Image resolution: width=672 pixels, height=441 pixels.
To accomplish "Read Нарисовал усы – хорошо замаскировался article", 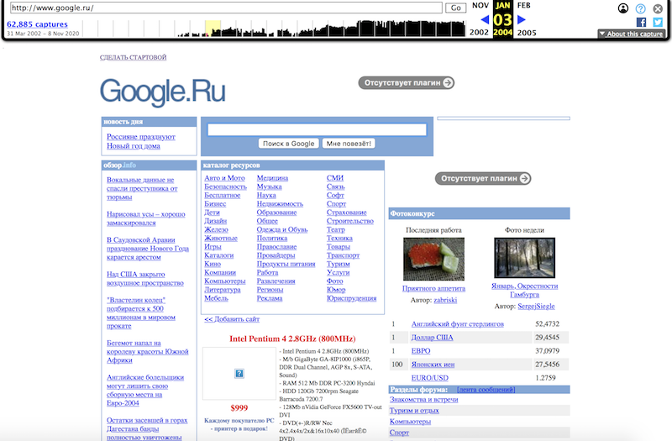I will tap(145, 218).
